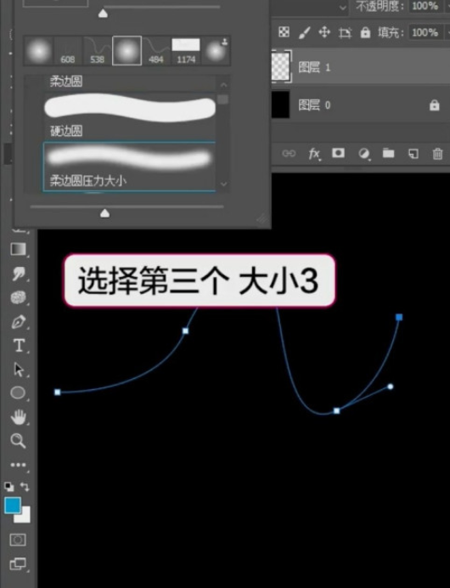Select the Gradient tool
The height and width of the screenshot is (588, 450).
point(19,249)
